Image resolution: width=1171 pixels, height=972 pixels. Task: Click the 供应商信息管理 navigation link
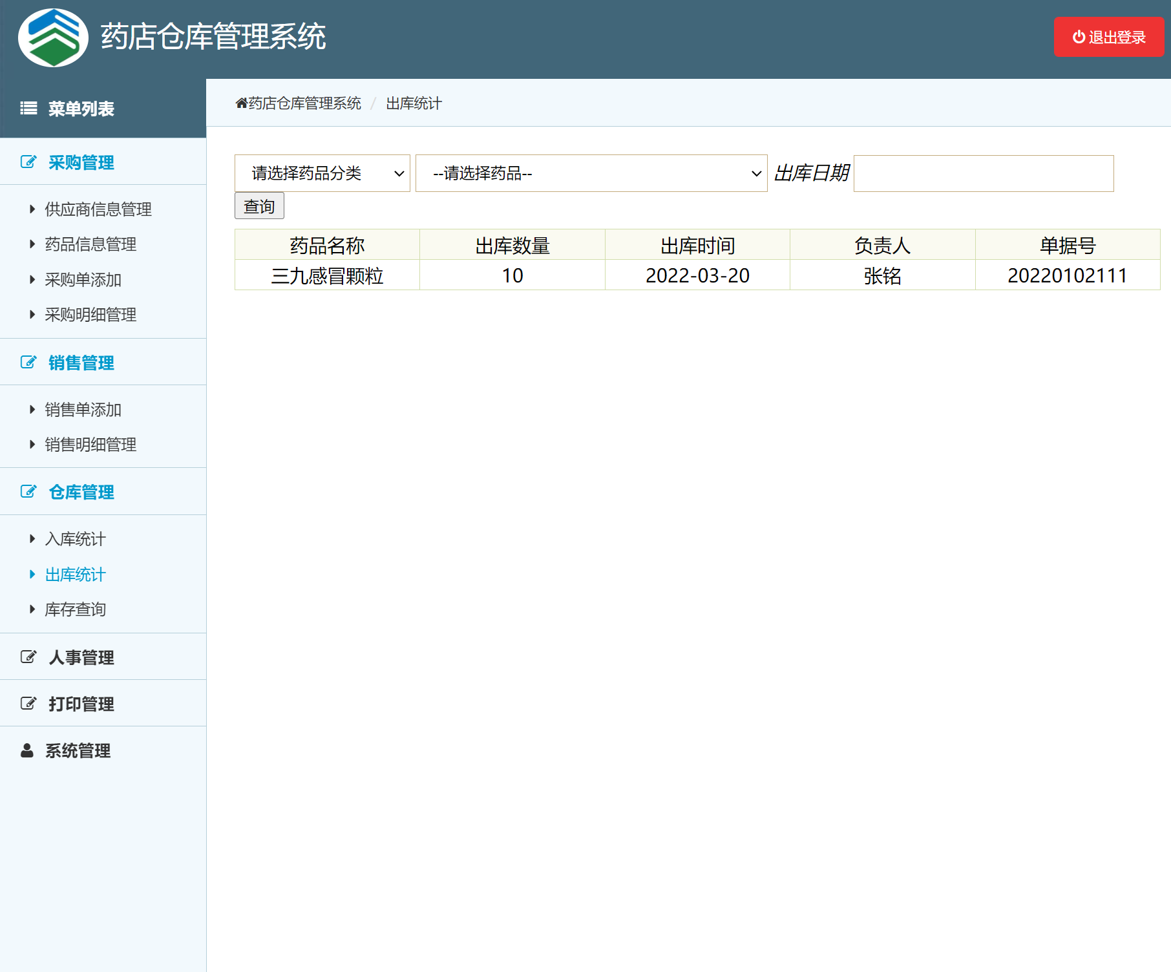point(98,209)
